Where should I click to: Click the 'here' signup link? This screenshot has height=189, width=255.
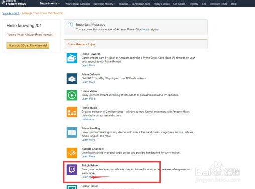(x=144, y=29)
